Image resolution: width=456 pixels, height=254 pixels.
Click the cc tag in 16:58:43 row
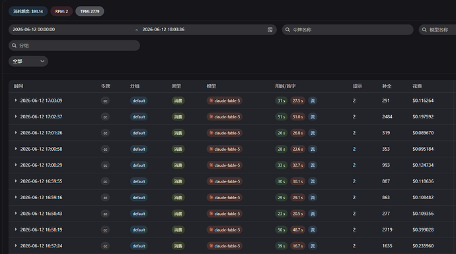(x=105, y=214)
